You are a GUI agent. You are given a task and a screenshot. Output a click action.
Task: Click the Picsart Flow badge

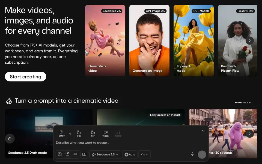245,11
